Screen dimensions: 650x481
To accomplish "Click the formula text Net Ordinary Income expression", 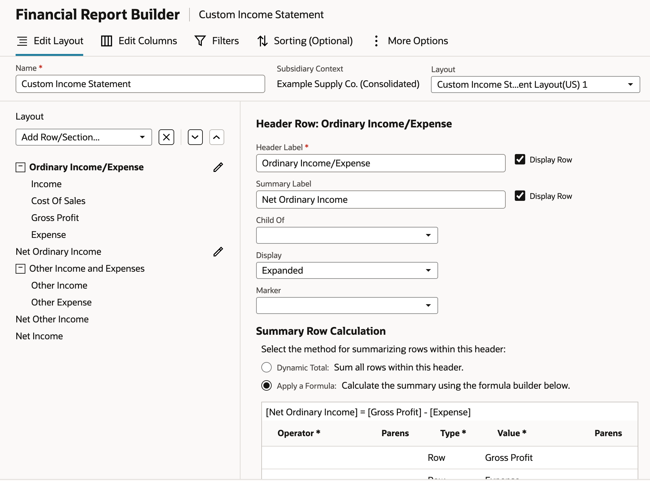I will [x=368, y=412].
